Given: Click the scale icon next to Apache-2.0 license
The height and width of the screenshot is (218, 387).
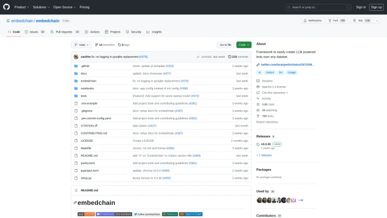Looking at the screenshot, I should coord(258,87).
